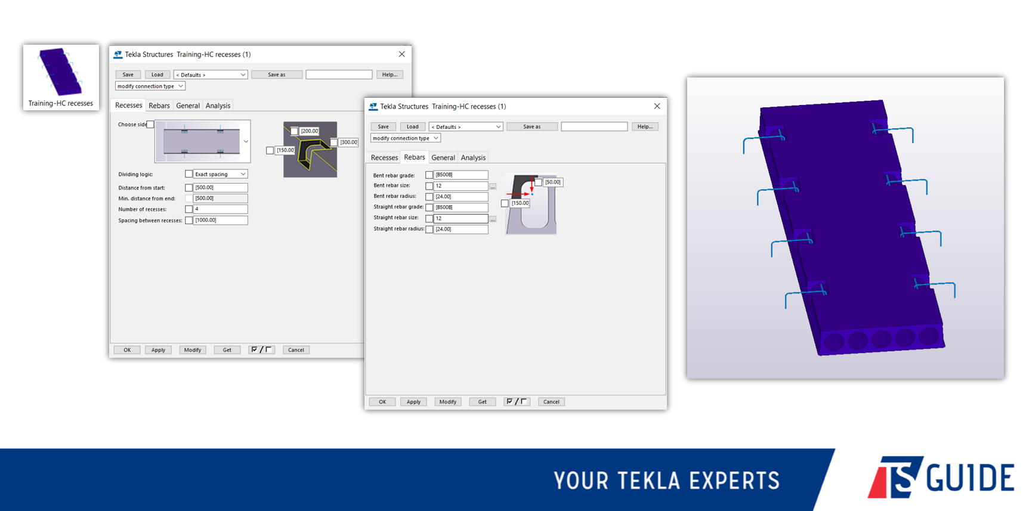The height and width of the screenshot is (511, 1023).
Task: Enable the Distance from start checkbox
Action: coord(188,188)
